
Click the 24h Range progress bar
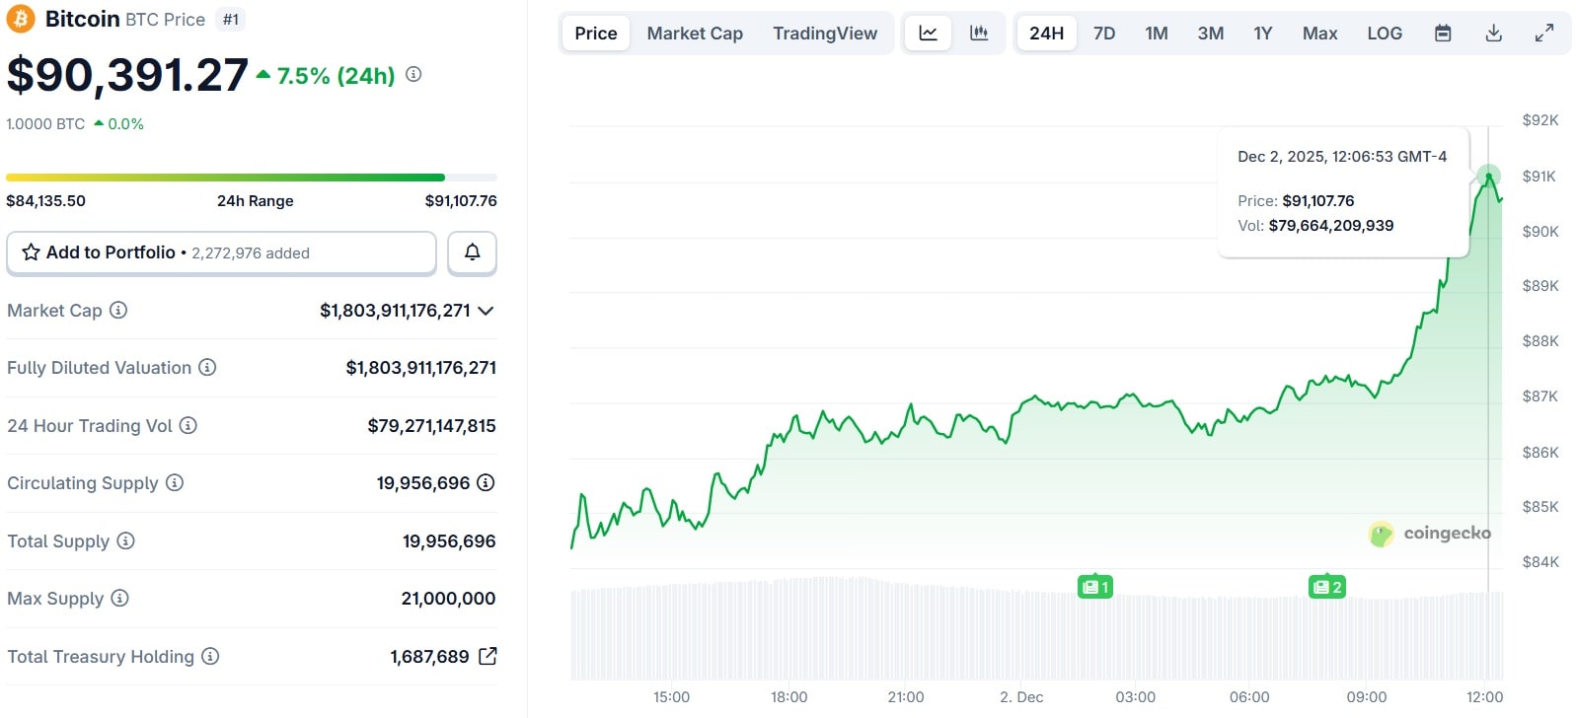click(x=251, y=178)
